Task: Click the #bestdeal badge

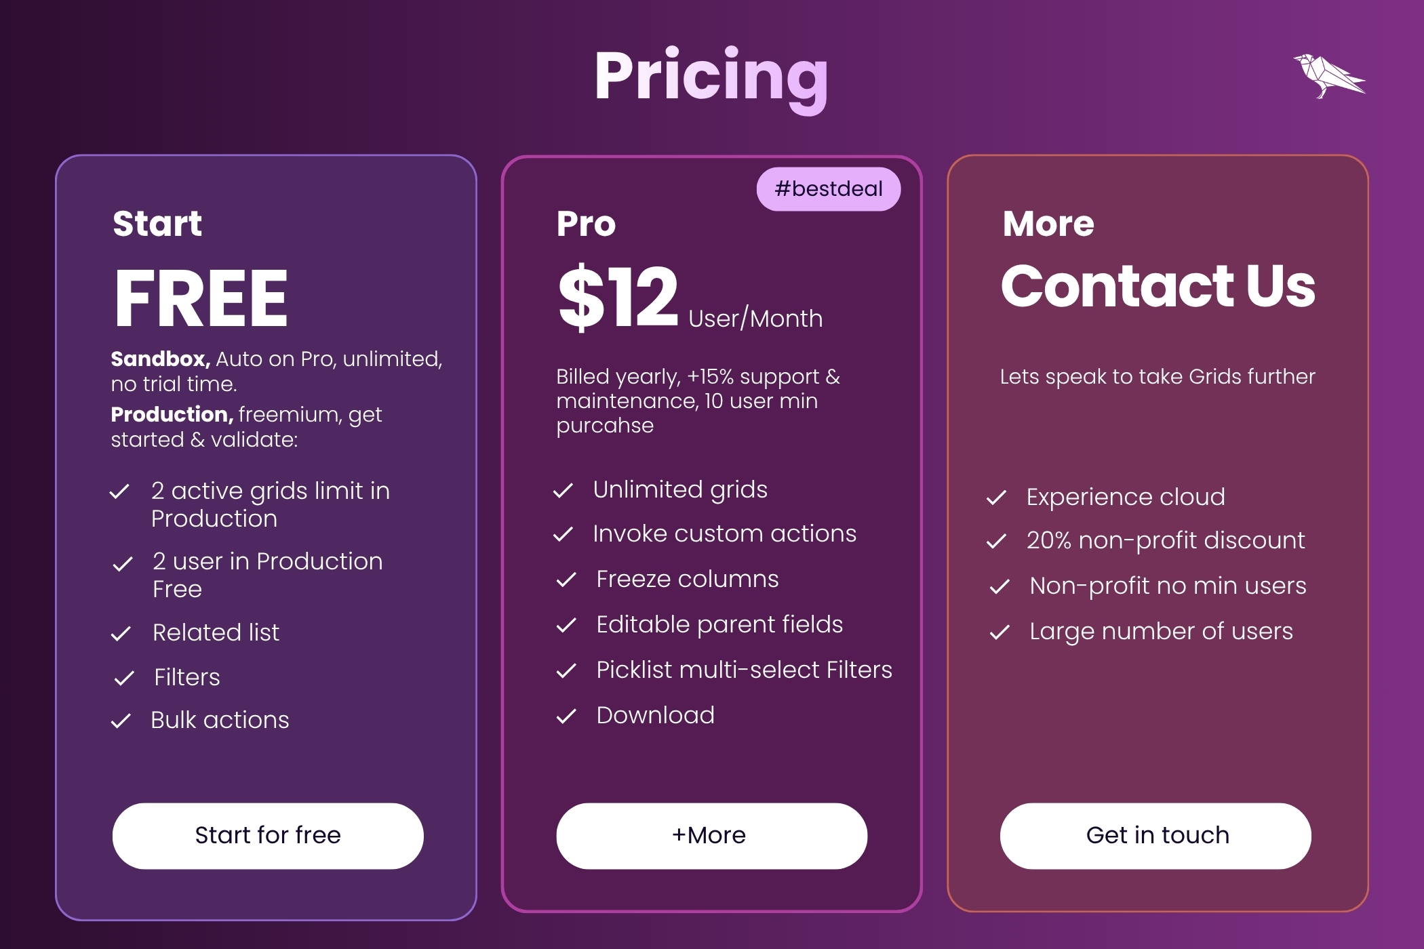Action: click(x=828, y=188)
